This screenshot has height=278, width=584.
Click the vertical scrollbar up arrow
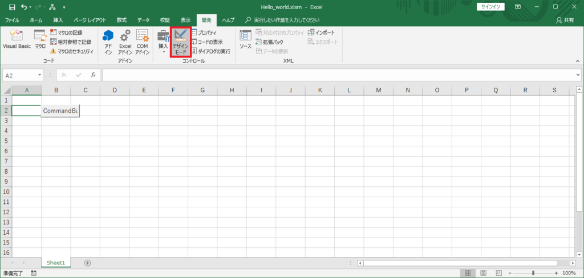click(579, 89)
